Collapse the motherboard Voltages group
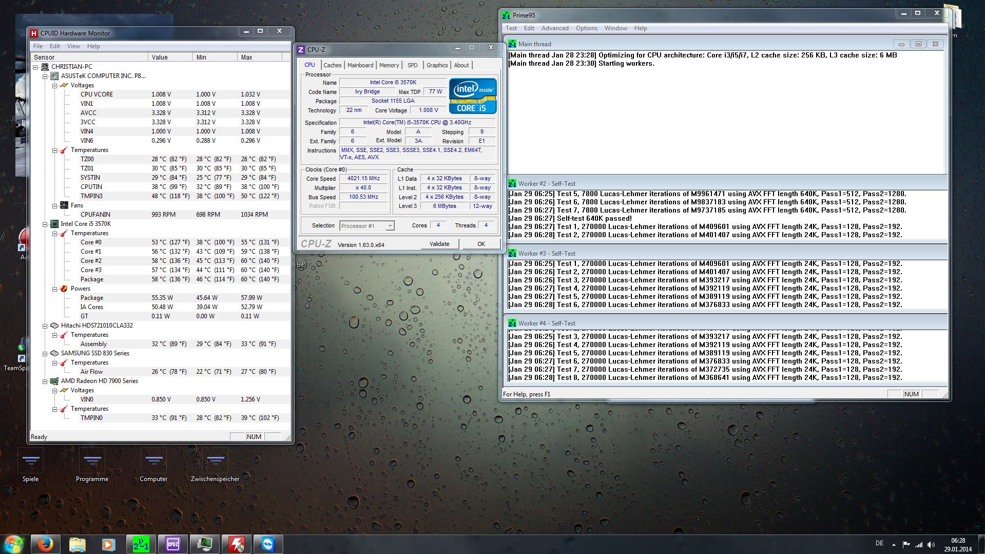This screenshot has width=985, height=554. [55, 85]
